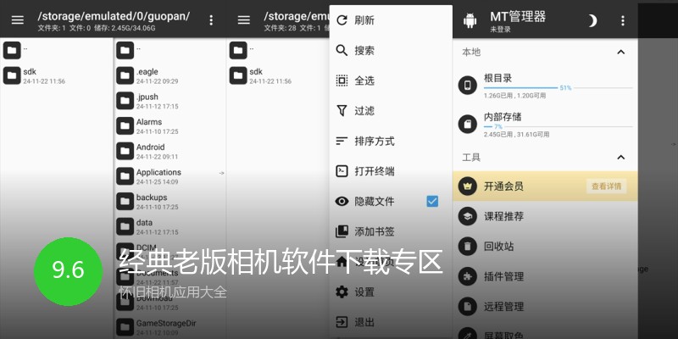Click the '24-11-12 10:09' date under GameStorageDir

pyautogui.click(x=157, y=332)
